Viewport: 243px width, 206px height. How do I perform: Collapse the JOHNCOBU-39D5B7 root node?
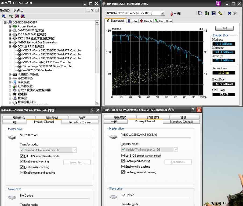pyautogui.click(x=5, y=23)
